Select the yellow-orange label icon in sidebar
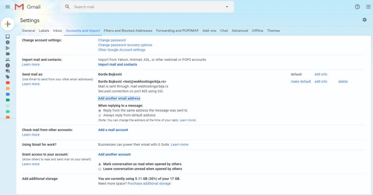The height and width of the screenshot is (195, 373). (8, 88)
